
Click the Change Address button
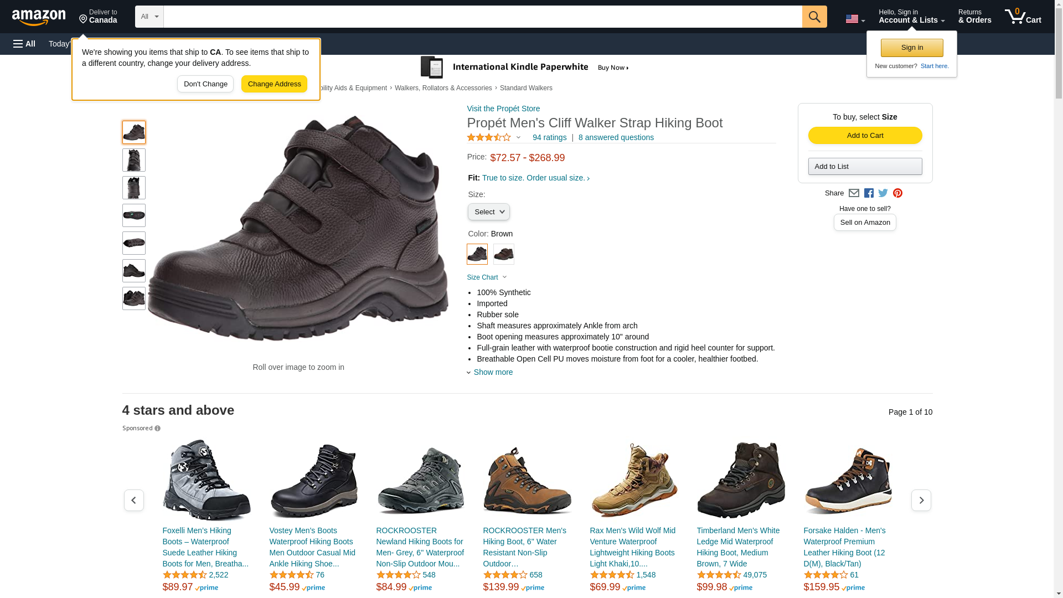click(x=274, y=84)
